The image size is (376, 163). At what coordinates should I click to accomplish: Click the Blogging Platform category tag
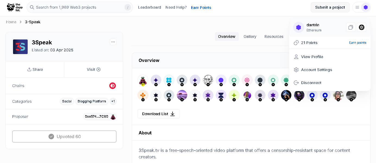click(92, 101)
